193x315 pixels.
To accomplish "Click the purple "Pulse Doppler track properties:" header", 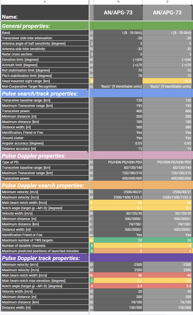I will coord(45,258).
